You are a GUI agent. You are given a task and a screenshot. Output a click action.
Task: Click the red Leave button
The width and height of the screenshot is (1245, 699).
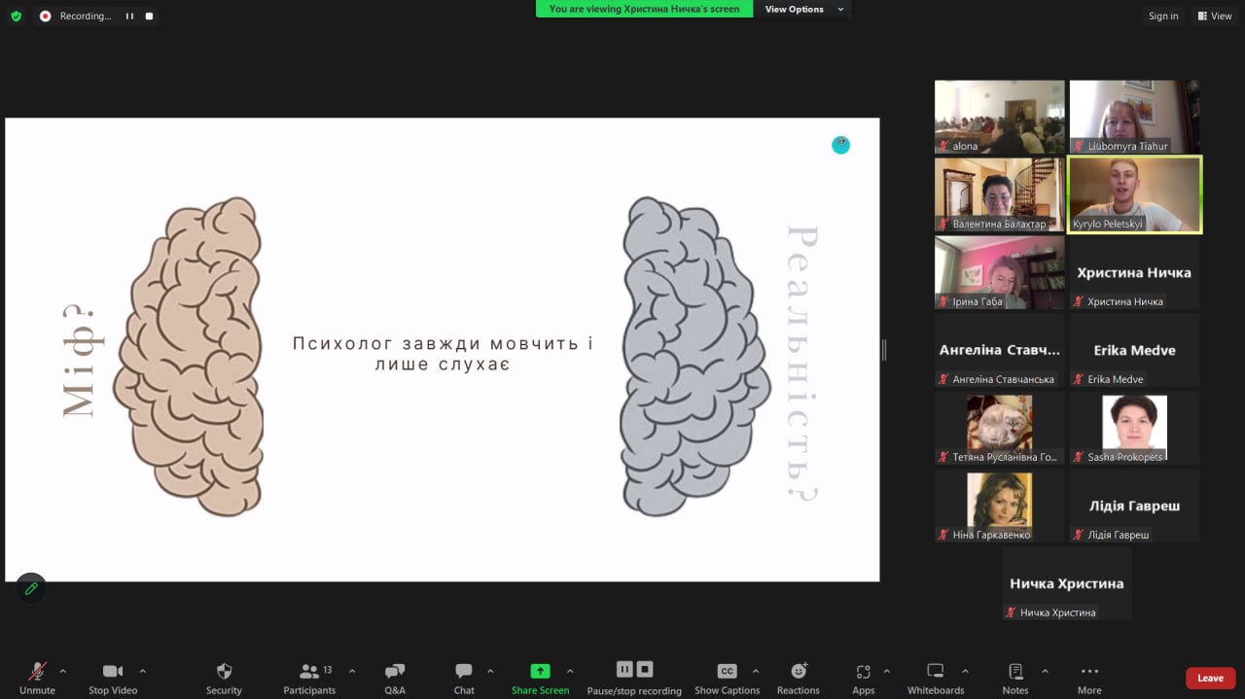[1211, 678]
